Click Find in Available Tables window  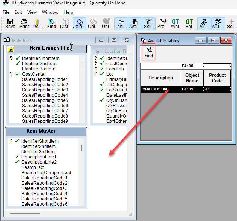pos(149,52)
